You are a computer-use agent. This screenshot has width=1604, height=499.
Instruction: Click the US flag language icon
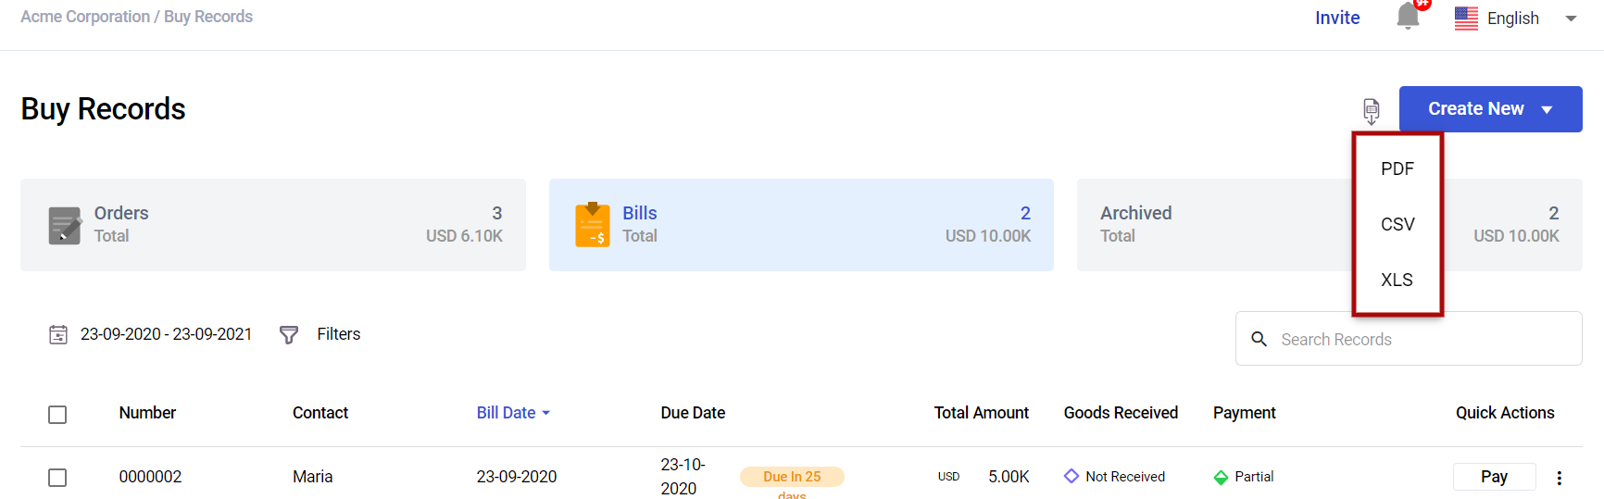[1466, 19]
